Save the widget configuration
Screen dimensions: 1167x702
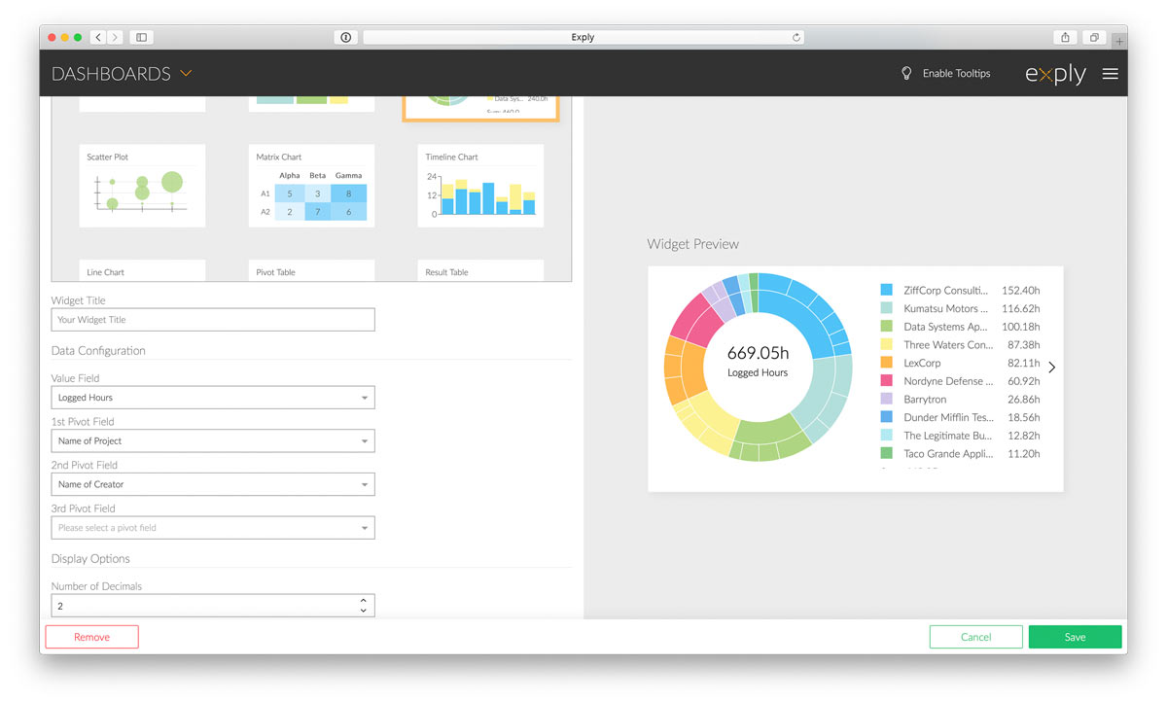click(1075, 637)
